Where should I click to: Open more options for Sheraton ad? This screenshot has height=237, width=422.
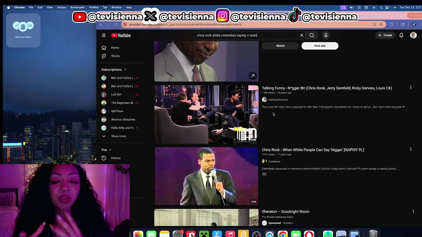point(413,212)
